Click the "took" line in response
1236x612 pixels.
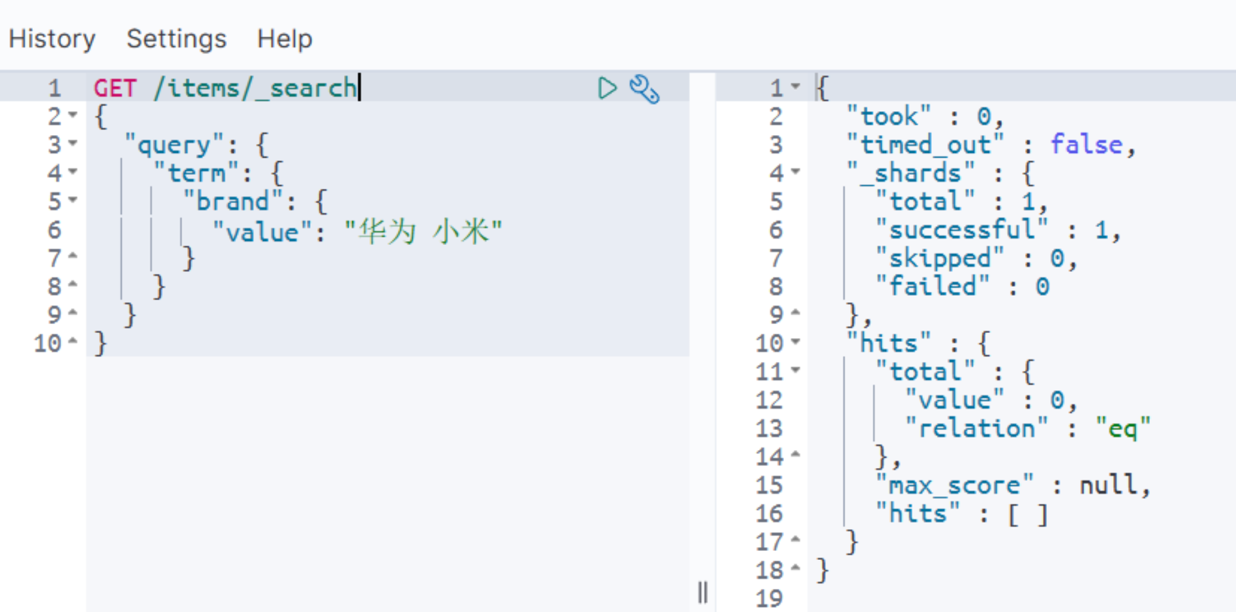tap(924, 116)
